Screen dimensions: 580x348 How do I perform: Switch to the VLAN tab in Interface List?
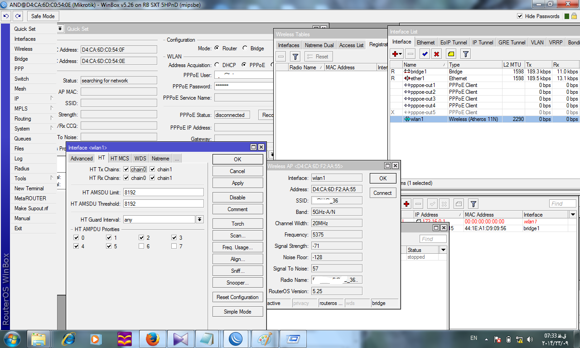coord(537,42)
